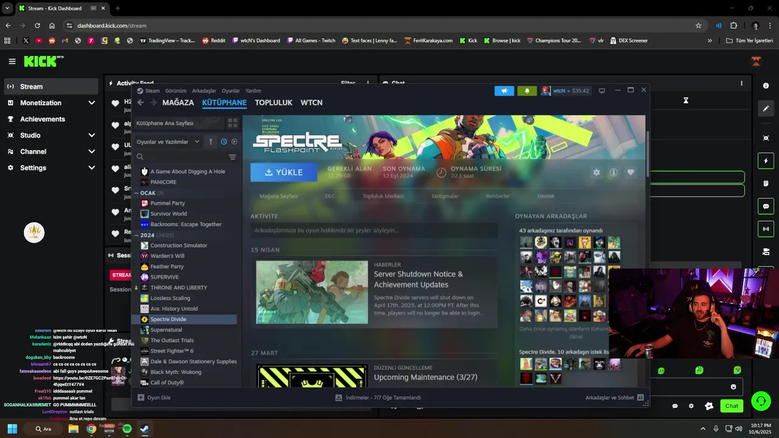The image size is (779, 438).
Task: Open advanced filter options in Steam library
Action: (232, 157)
